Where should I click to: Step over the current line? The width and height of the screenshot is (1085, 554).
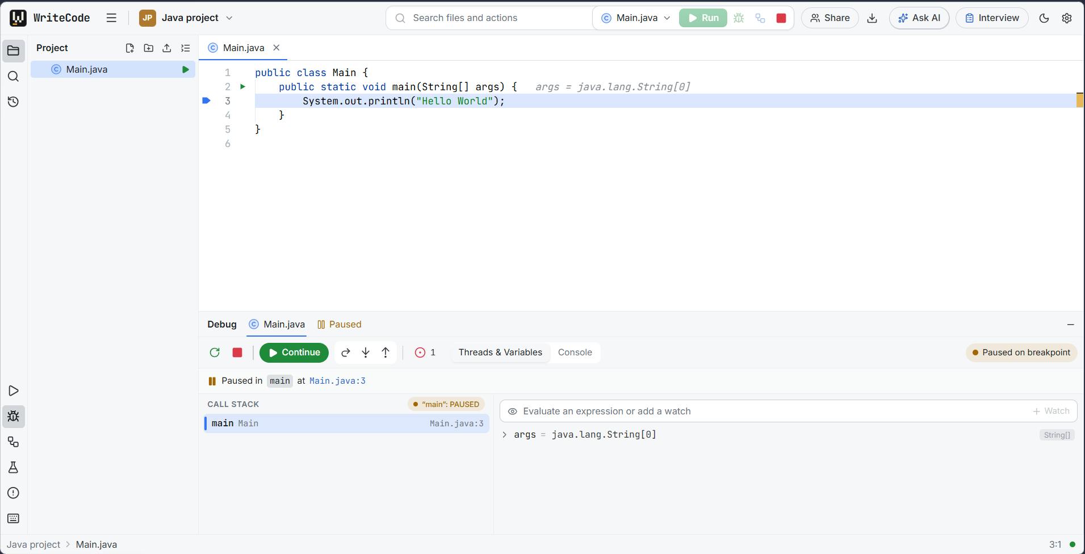click(346, 353)
